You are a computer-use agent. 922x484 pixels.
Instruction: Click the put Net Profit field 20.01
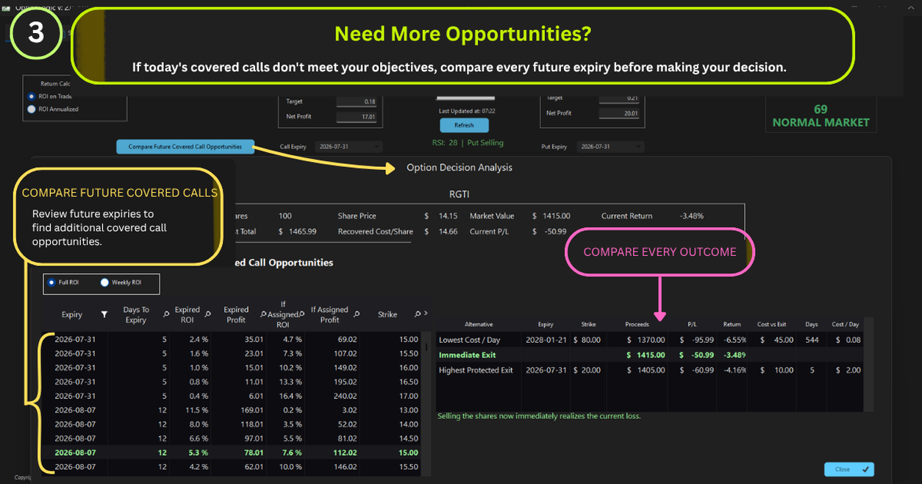point(619,113)
